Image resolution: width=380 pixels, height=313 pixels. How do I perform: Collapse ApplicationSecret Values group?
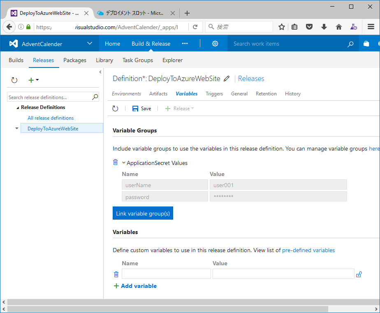point(124,163)
